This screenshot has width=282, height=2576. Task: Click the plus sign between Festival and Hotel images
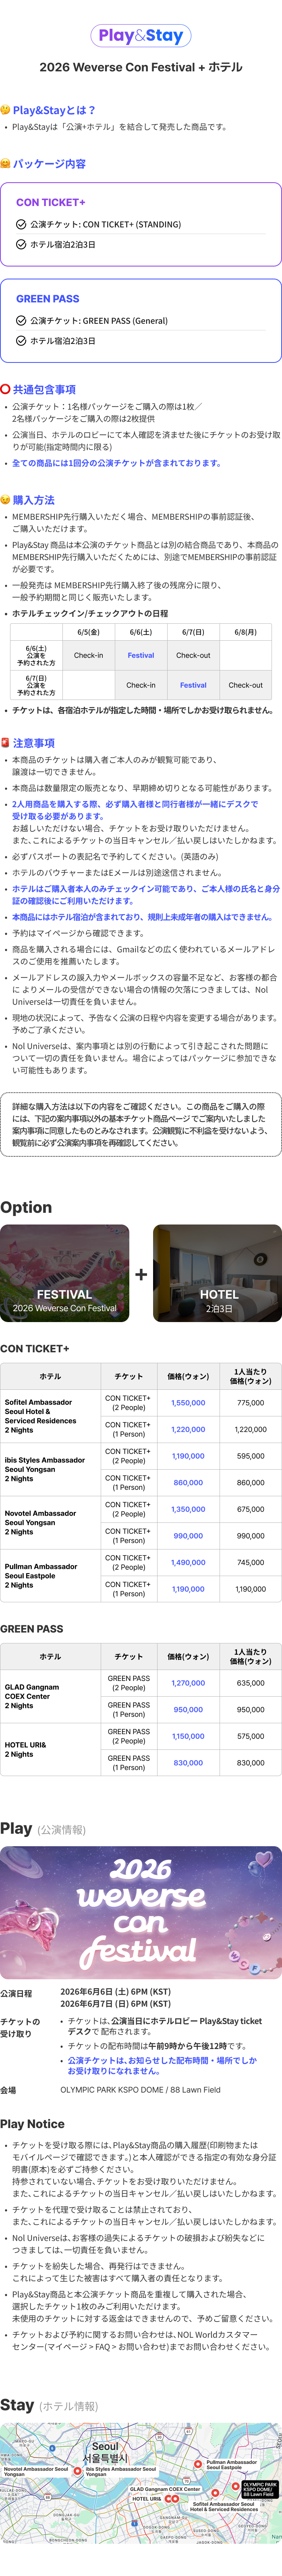(141, 1274)
